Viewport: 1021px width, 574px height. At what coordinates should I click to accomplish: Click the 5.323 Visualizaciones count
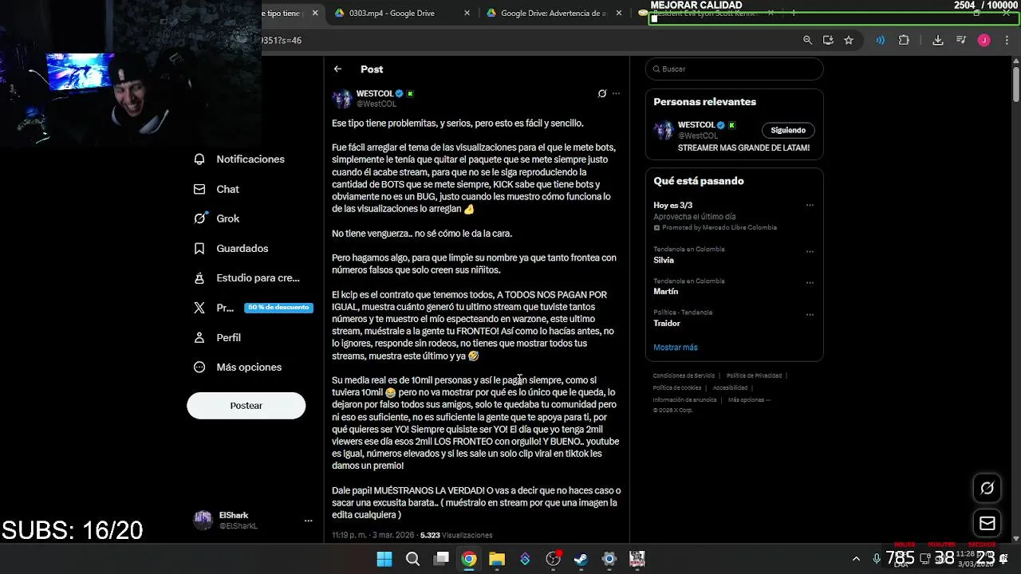[x=456, y=536]
